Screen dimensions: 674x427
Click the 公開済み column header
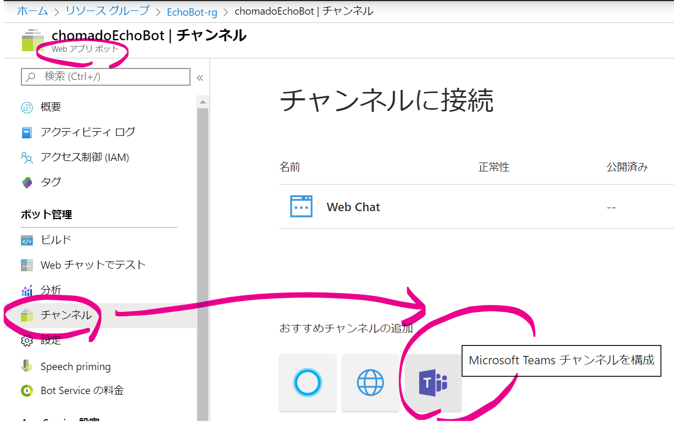click(627, 167)
